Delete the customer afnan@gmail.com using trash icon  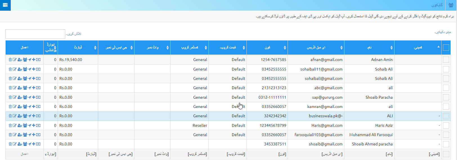tap(10, 60)
